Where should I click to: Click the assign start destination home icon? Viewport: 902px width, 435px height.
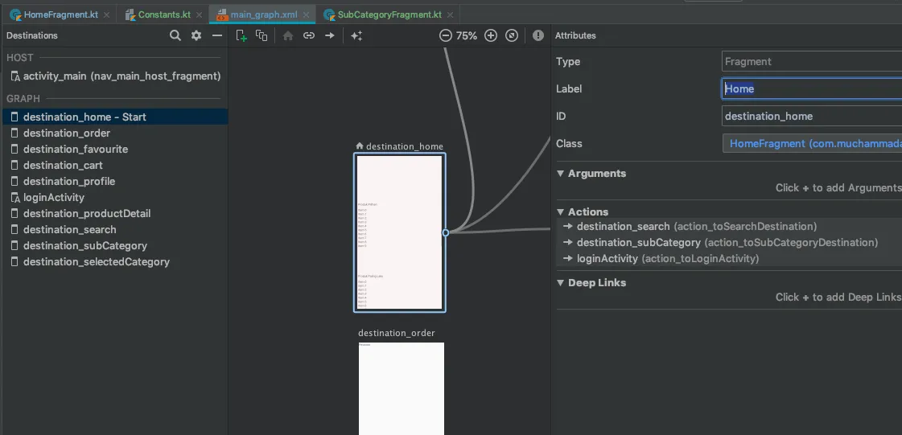288,35
